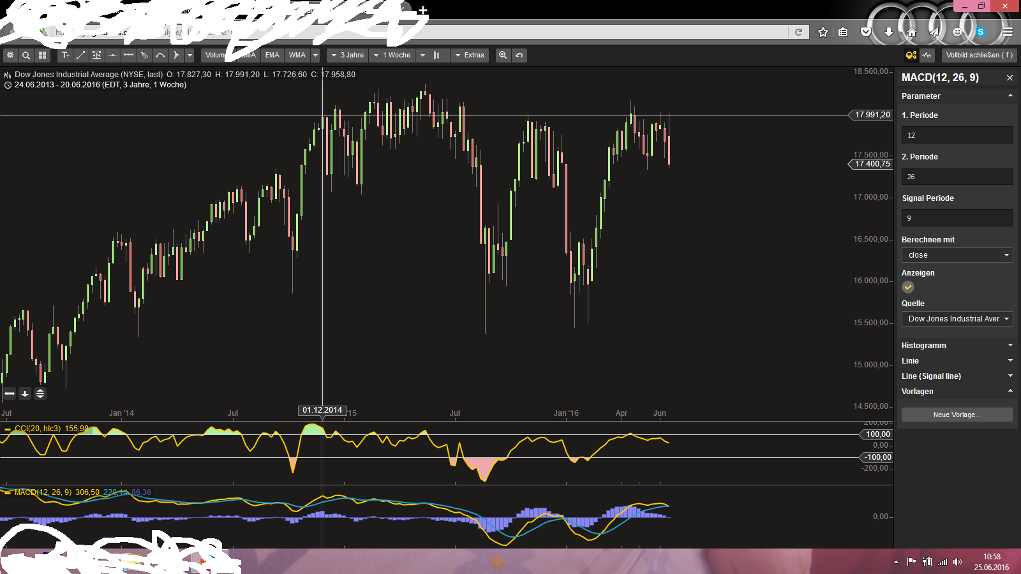Open the Berechnen mit close dropdown
This screenshot has height=574, width=1021.
coord(957,255)
